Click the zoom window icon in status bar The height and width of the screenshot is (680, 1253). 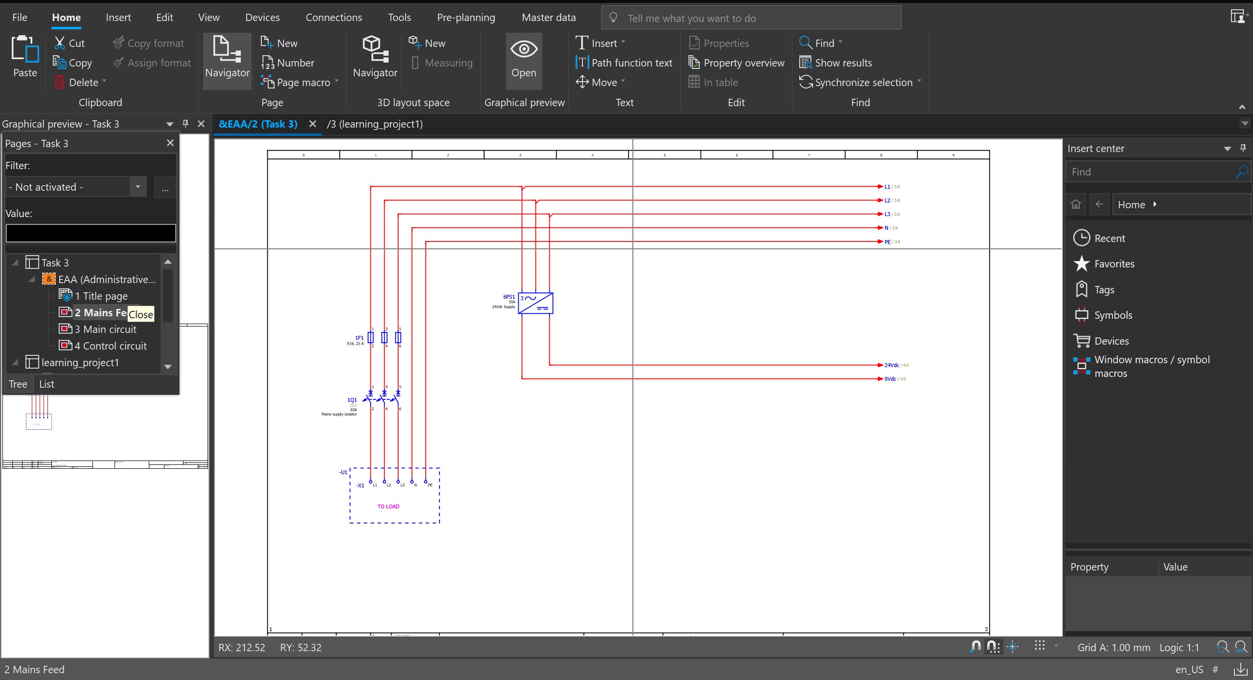1223,647
